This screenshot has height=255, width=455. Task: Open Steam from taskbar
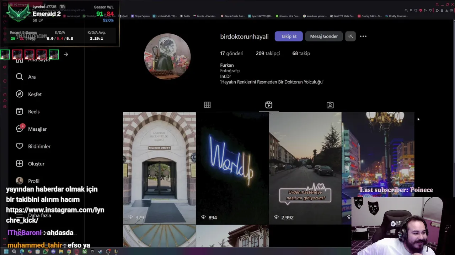[x=100, y=251]
